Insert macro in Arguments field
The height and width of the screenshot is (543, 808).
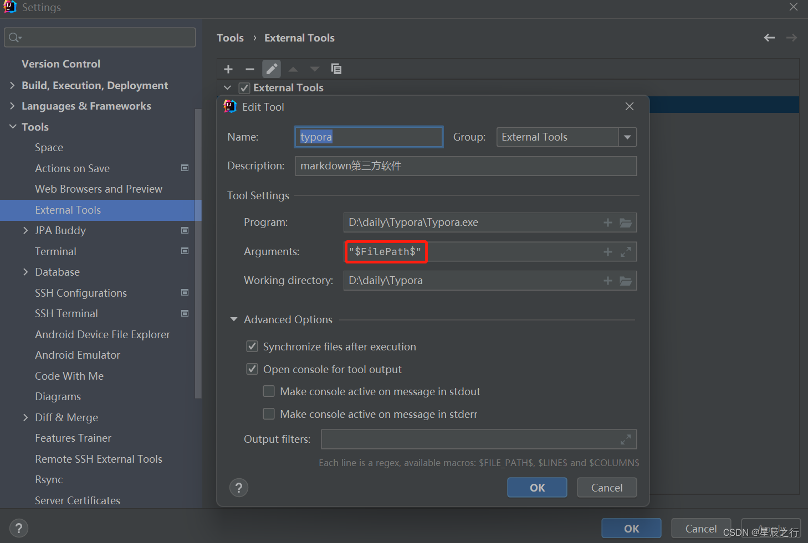608,252
